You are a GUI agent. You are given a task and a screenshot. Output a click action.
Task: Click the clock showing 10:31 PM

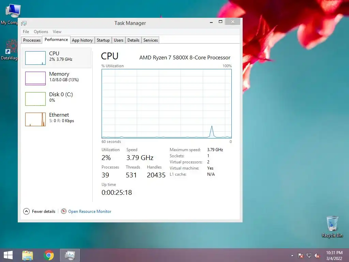334,253
